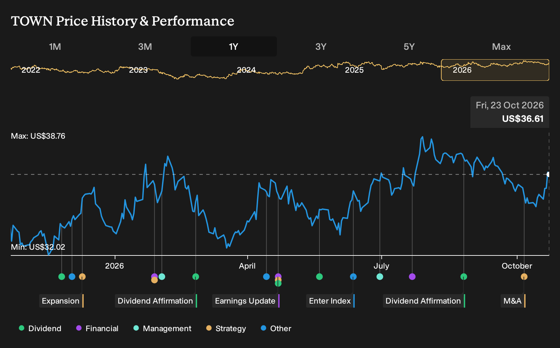Click the highlighted 2026 range selector on mini chart
The width and height of the screenshot is (560, 348).
point(495,70)
